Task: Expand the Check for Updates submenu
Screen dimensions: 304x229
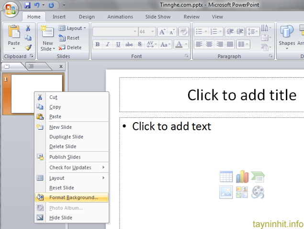Action: coord(77,167)
